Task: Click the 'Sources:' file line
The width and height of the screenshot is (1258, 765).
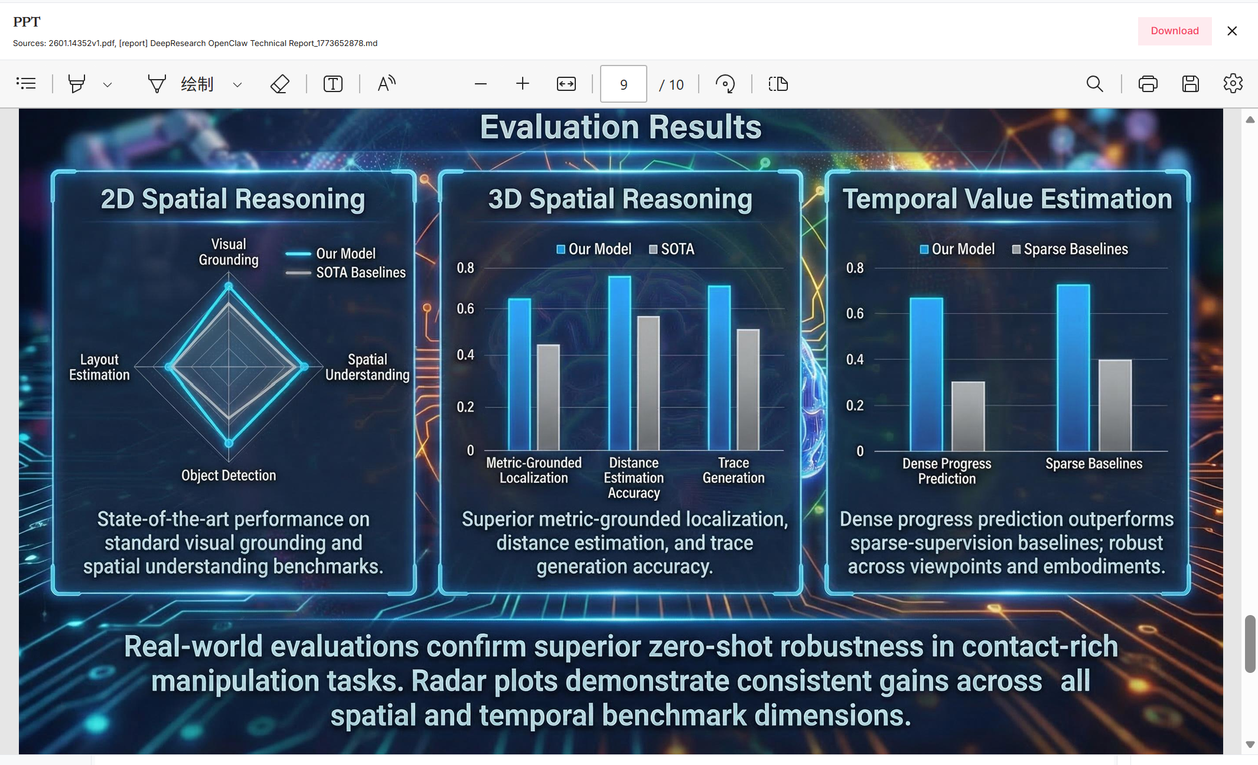Action: point(195,43)
